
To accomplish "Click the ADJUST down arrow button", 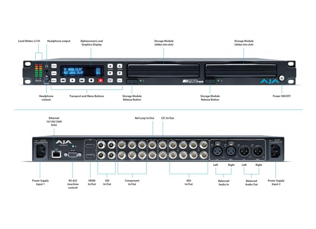I will coord(120,73).
